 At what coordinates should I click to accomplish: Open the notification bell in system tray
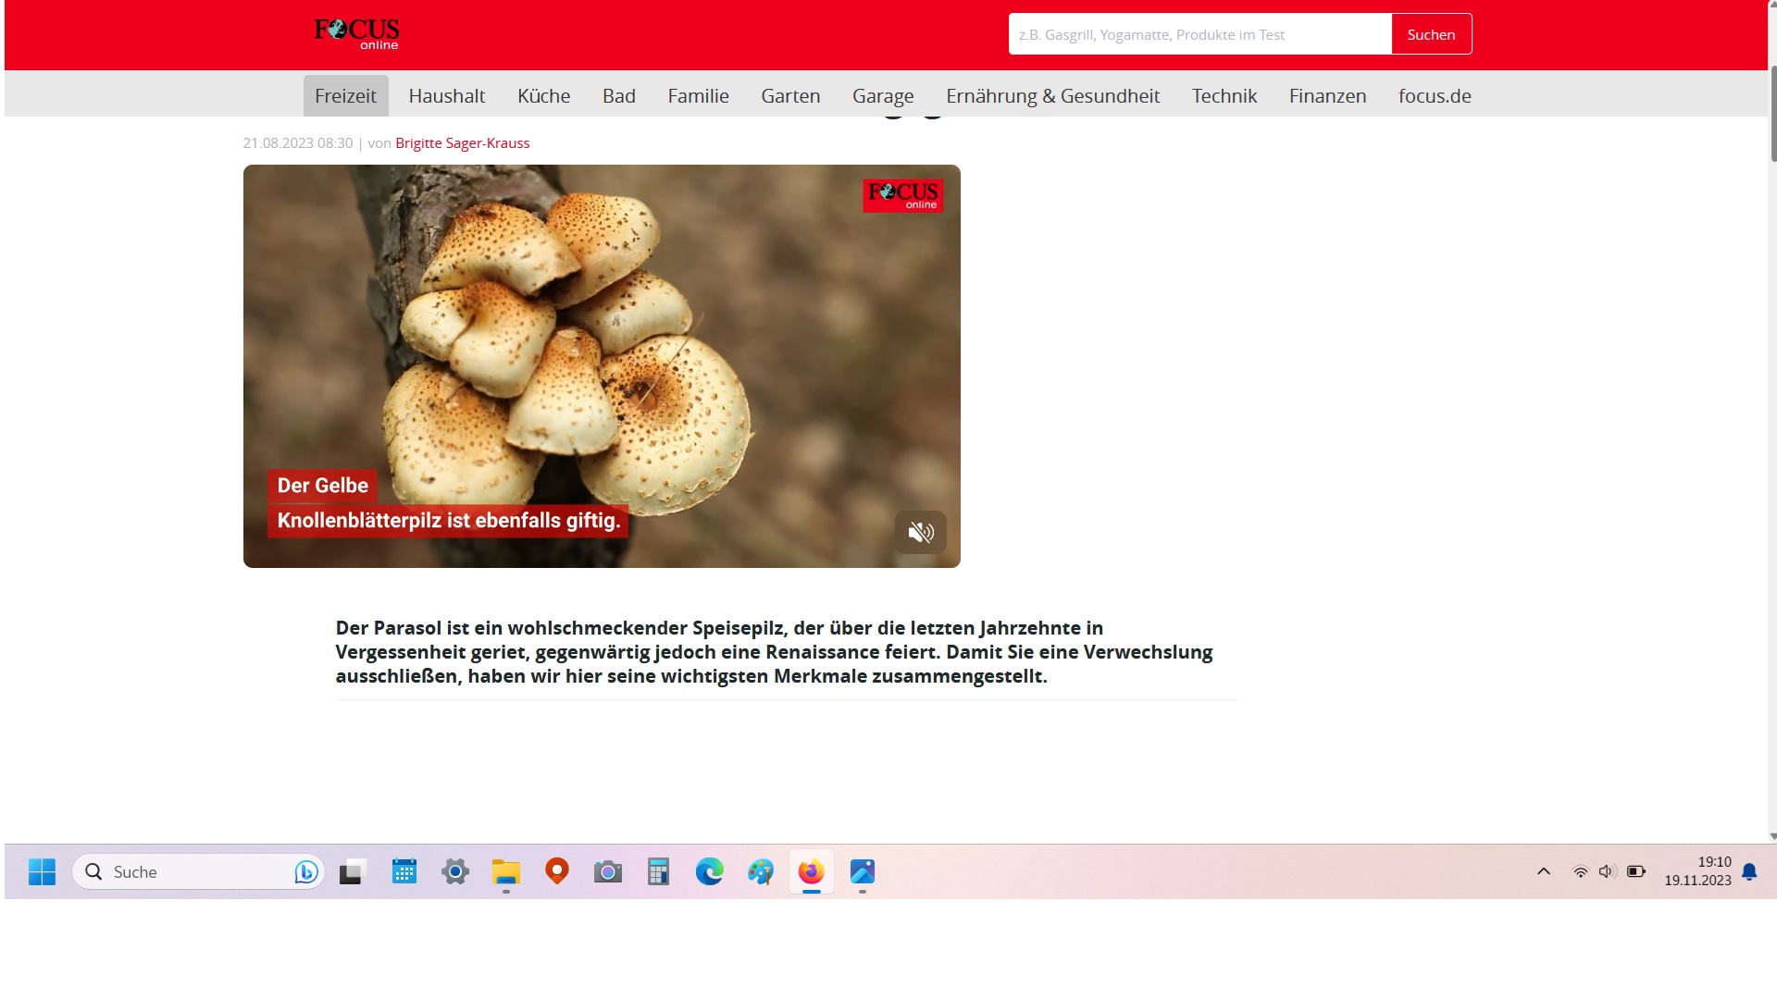[x=1749, y=871]
